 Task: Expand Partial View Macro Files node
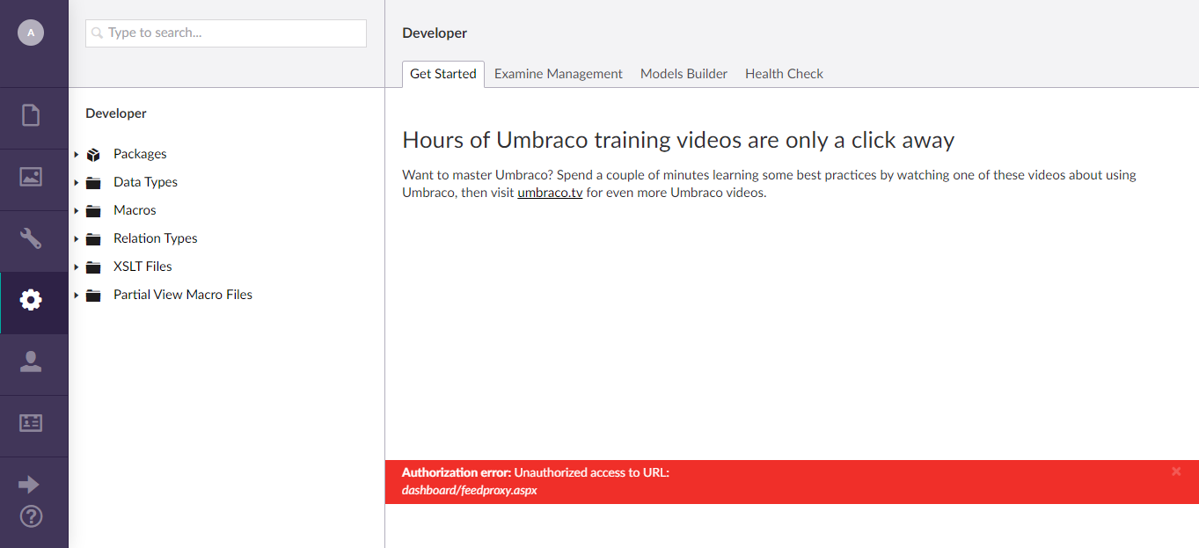tap(77, 296)
